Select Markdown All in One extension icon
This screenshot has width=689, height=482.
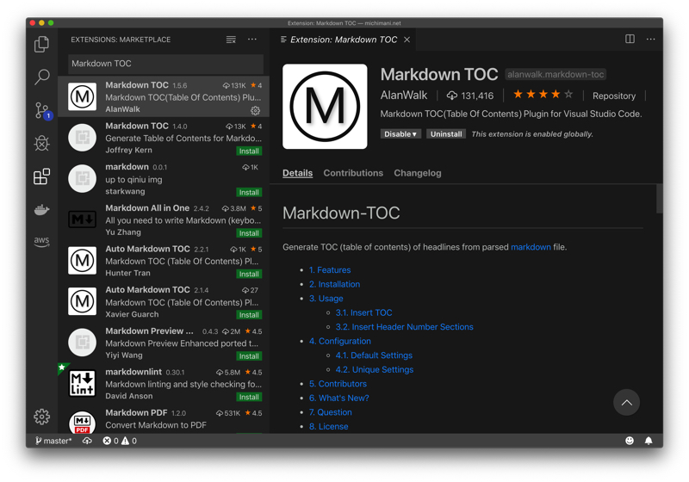82,219
